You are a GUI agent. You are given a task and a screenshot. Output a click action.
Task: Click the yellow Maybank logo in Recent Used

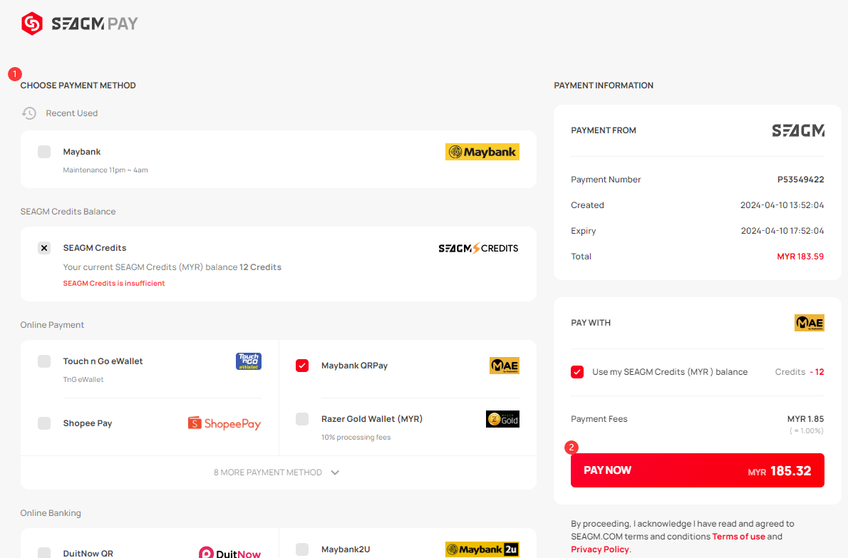click(x=482, y=152)
